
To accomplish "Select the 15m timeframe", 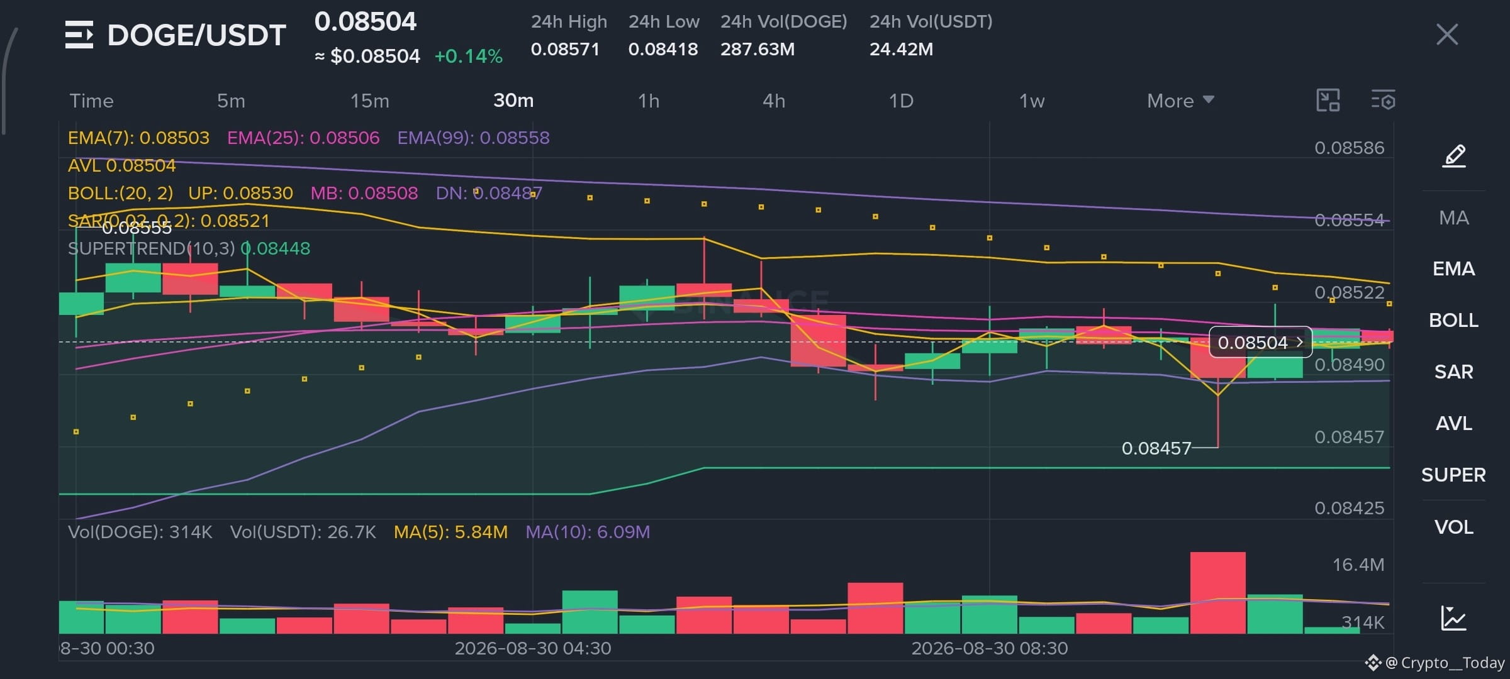I will pos(370,101).
